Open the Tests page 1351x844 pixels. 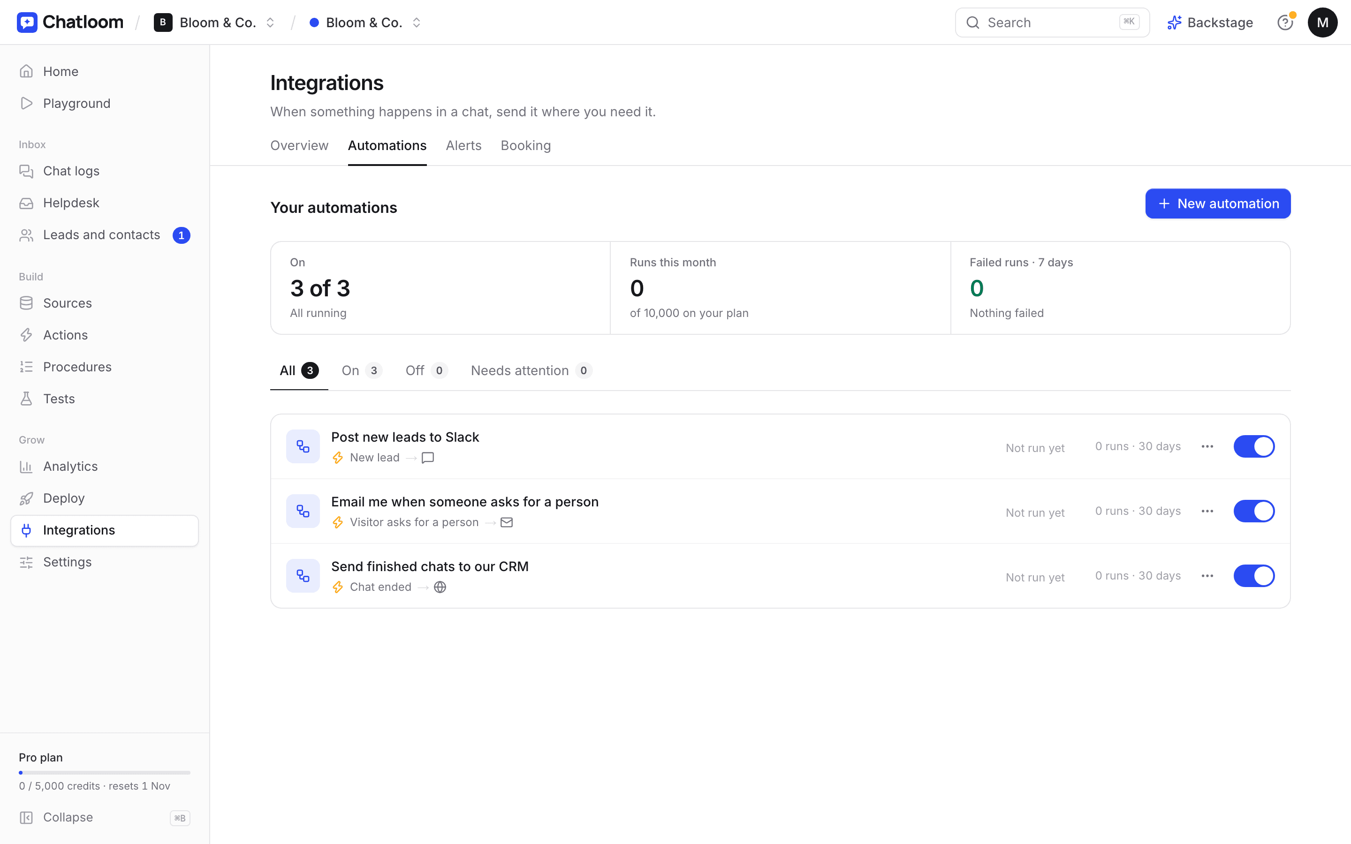pos(105,399)
